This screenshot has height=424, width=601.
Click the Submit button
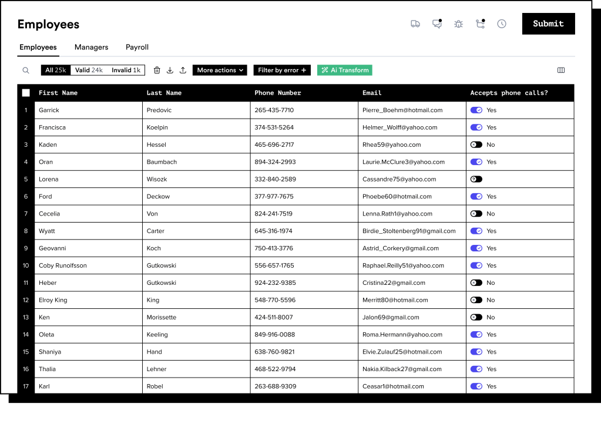pos(548,23)
